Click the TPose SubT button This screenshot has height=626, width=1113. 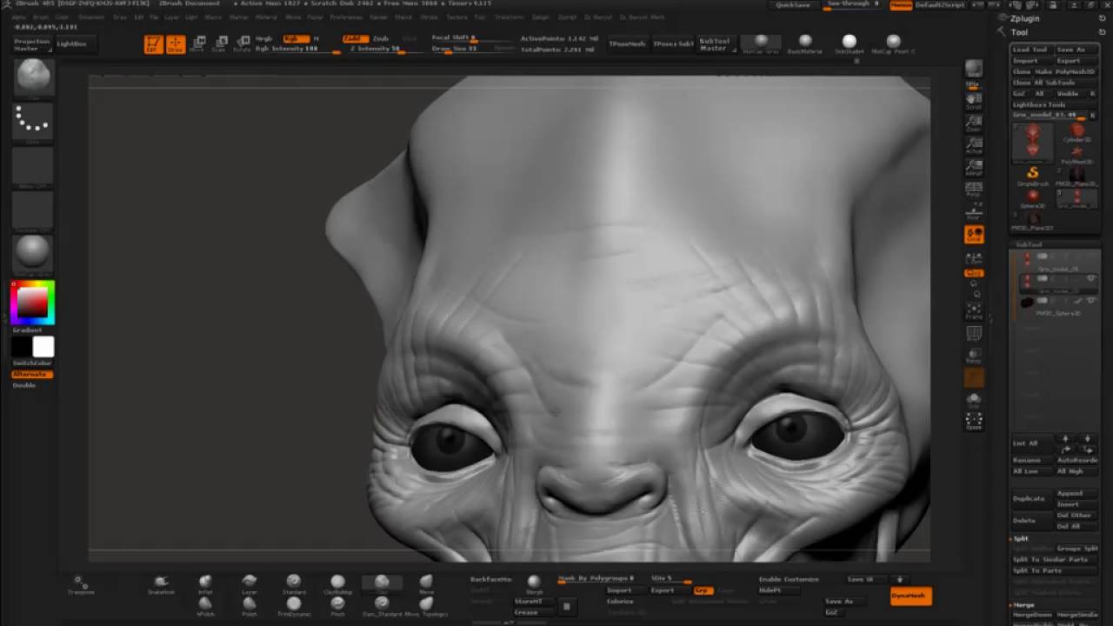coord(673,43)
